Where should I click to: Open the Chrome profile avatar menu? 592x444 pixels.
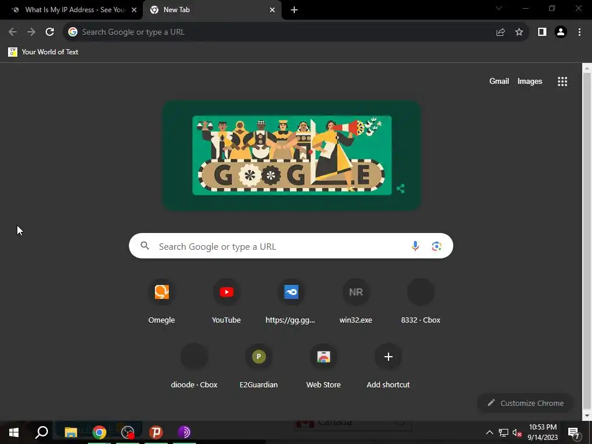click(561, 32)
